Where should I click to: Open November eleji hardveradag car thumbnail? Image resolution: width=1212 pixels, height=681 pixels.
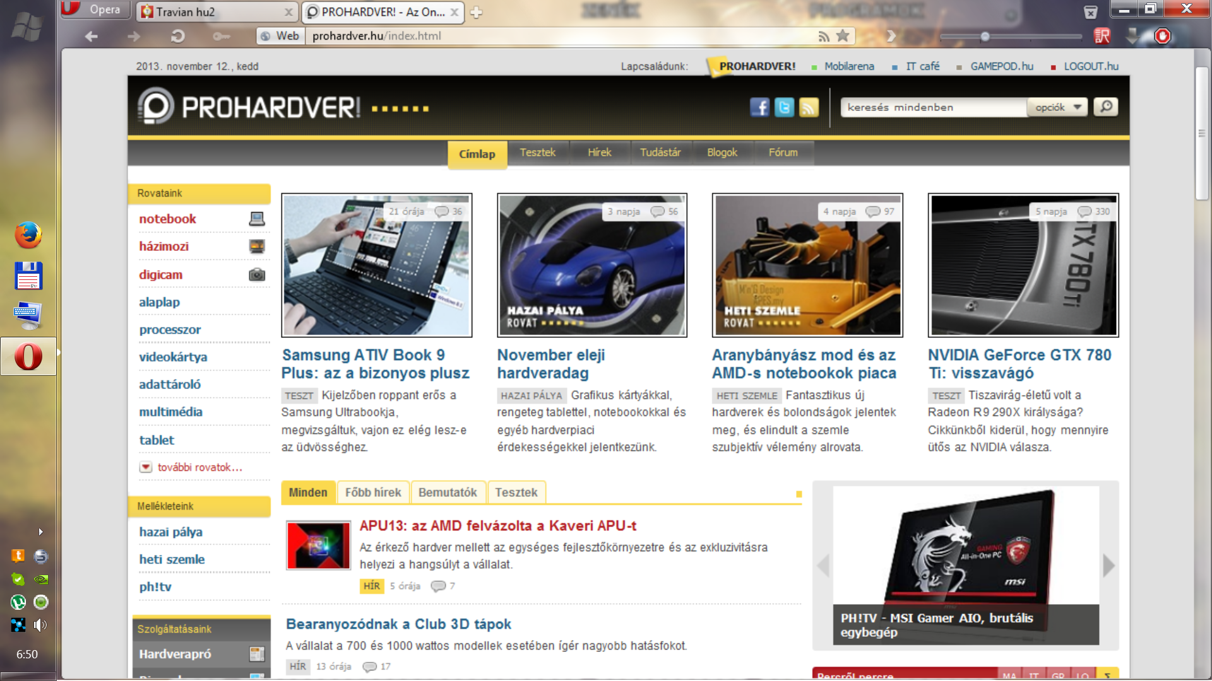click(591, 265)
